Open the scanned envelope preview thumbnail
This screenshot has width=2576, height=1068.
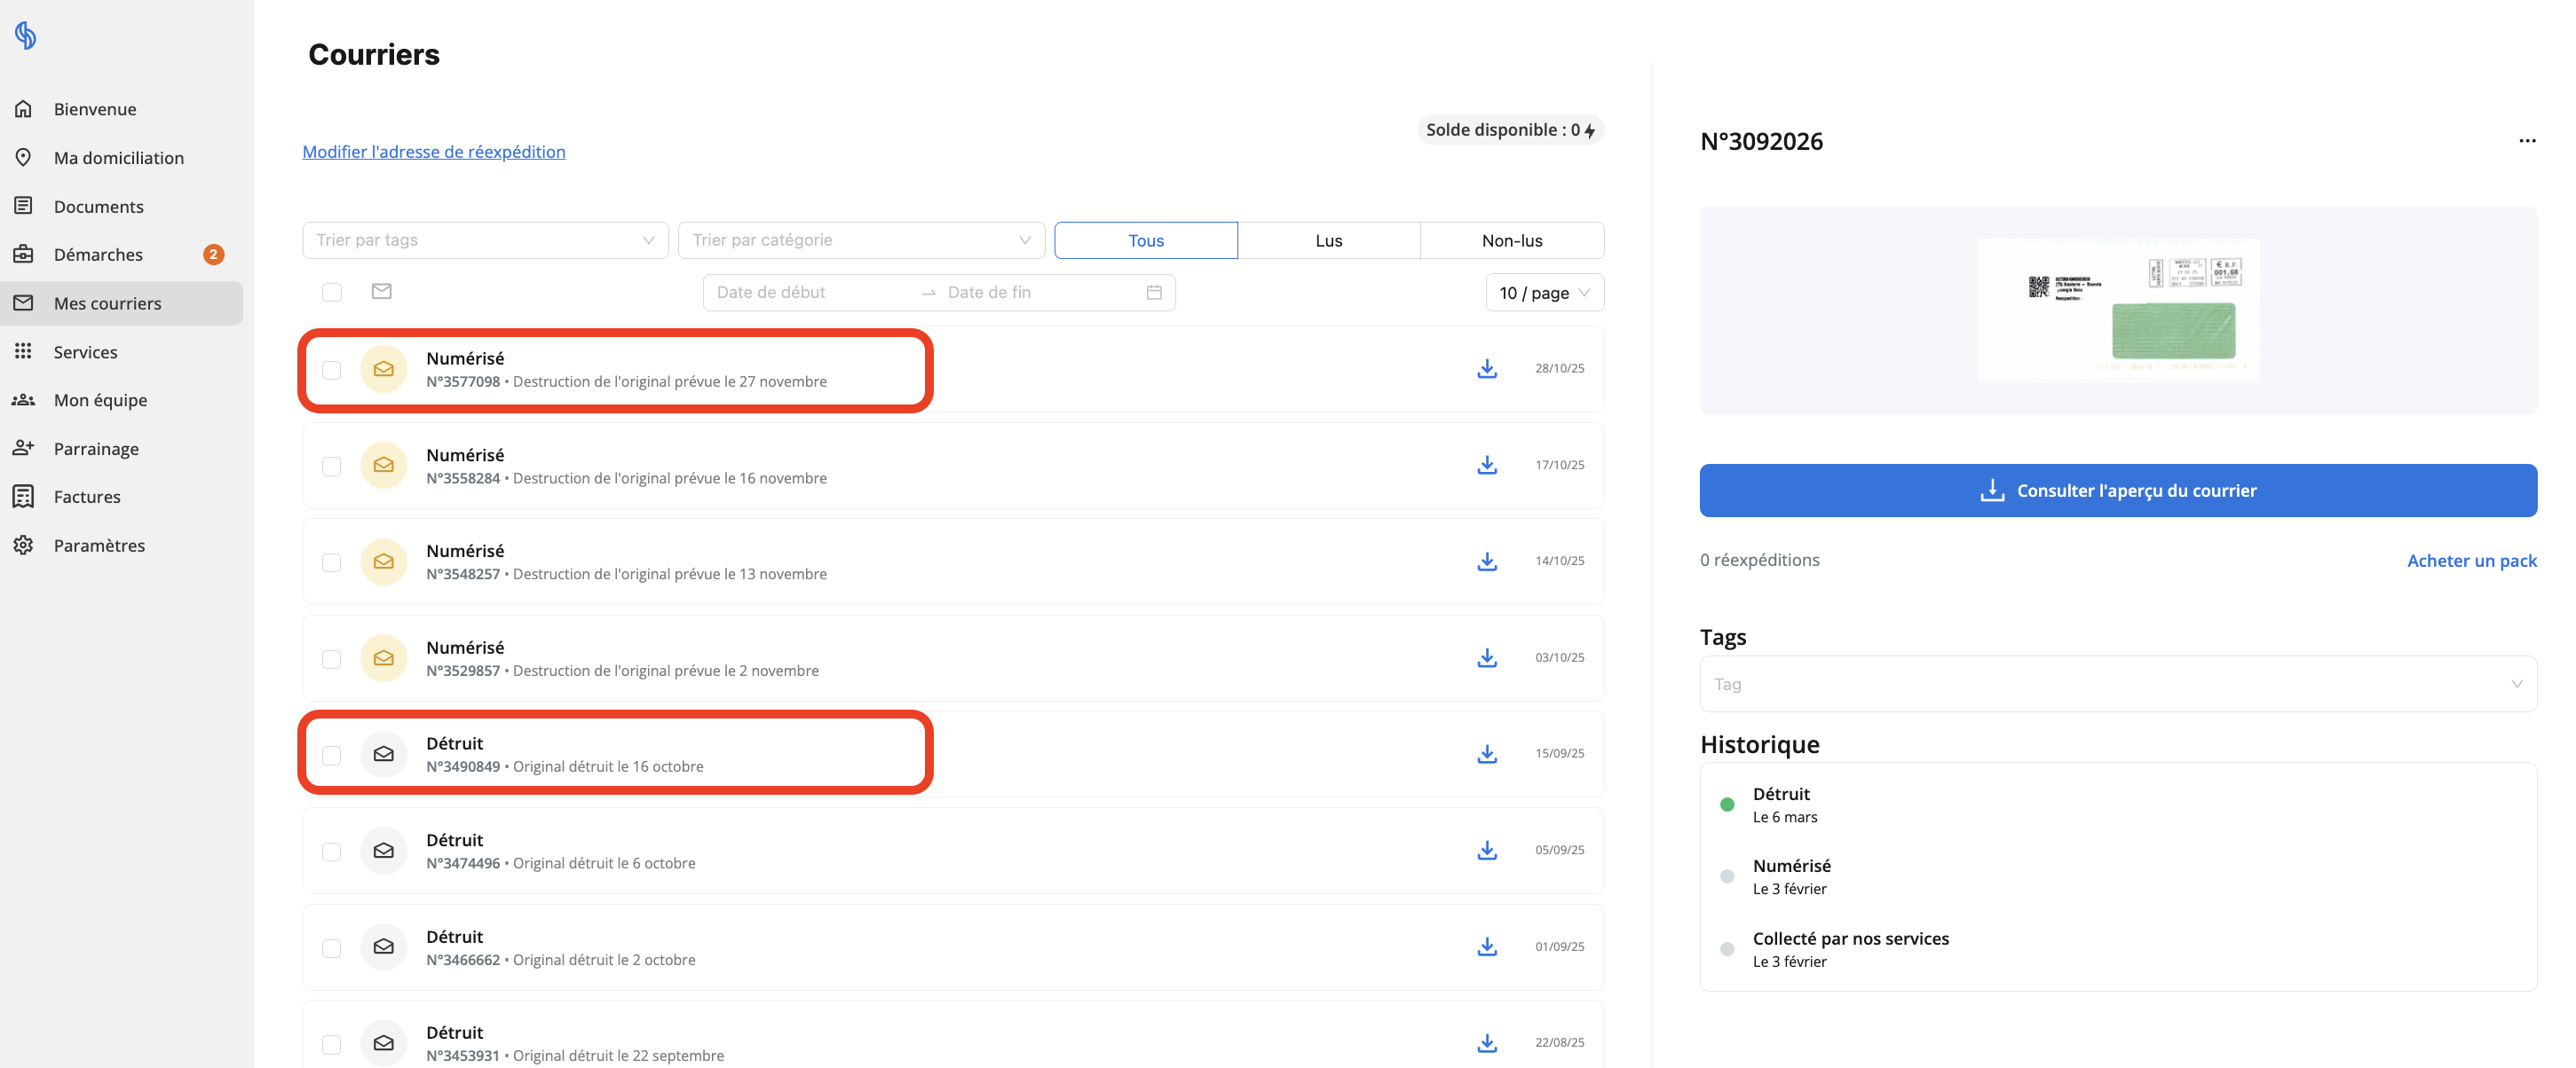(x=2117, y=310)
